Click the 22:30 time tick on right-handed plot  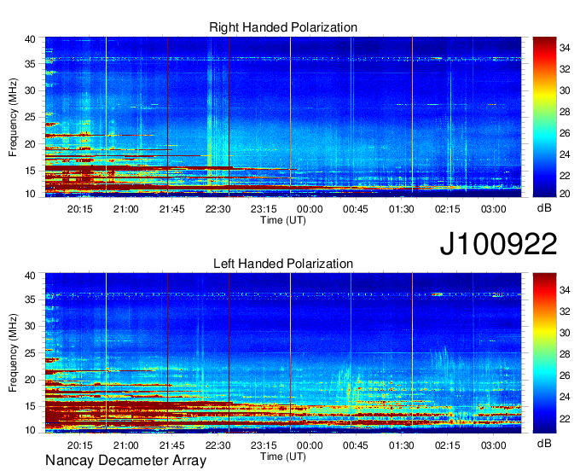coord(217,209)
